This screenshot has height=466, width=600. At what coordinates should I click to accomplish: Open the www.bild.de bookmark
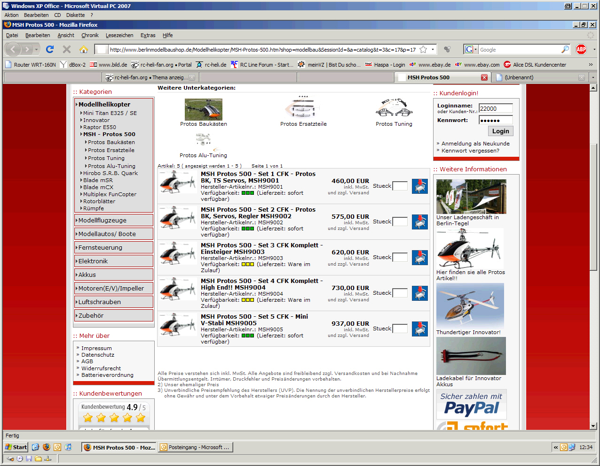pyautogui.click(x=109, y=65)
